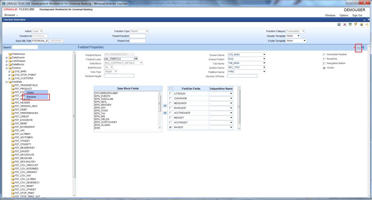
Task: Click the red X toolbar icon
Action: click(x=344, y=25)
